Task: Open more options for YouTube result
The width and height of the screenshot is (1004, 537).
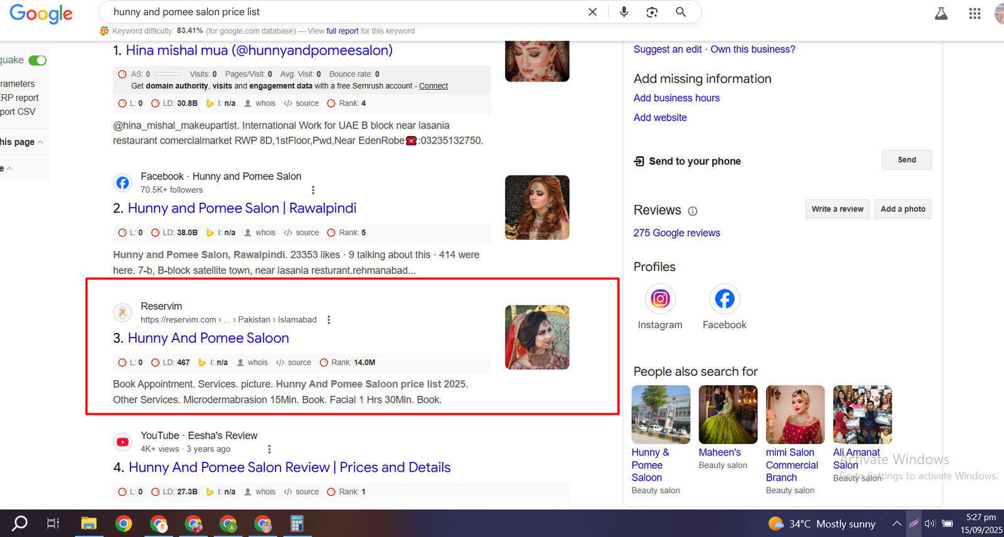Action: (x=269, y=449)
